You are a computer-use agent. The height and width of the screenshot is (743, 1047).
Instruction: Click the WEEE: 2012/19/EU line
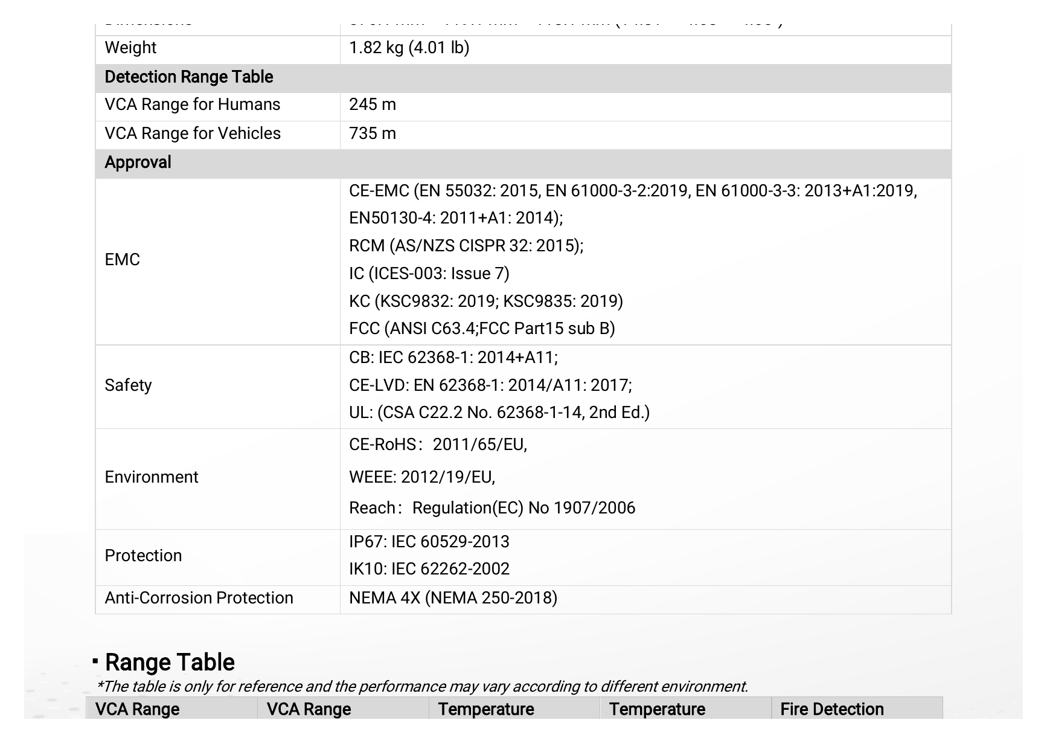click(x=422, y=477)
